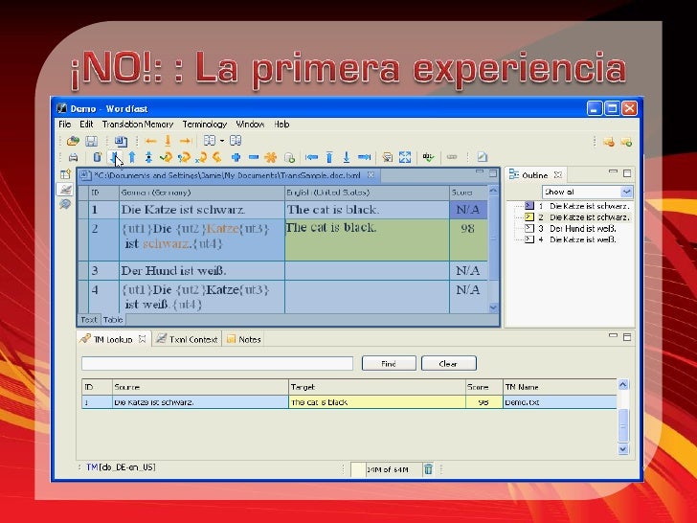Click the orange arrow with green checkmark icon

click(166, 157)
